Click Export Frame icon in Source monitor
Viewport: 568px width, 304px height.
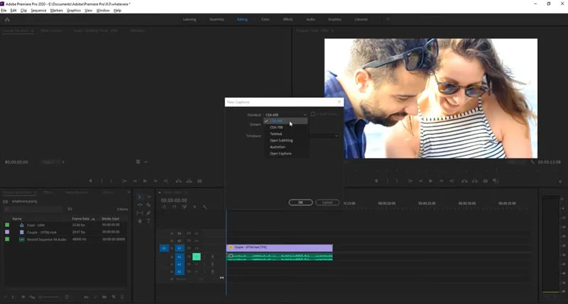tap(200, 181)
